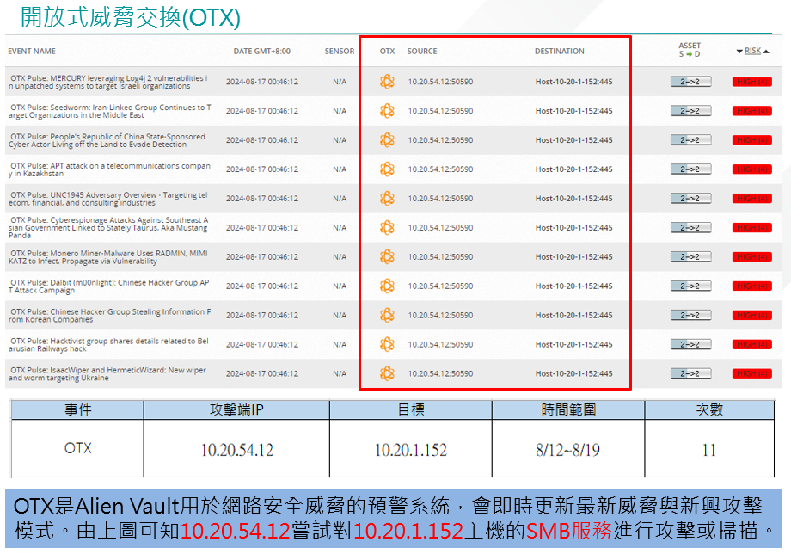Click the 2->2 asset value on the Belarusian Railways row
Screen dimensions: 791x554
[690, 345]
